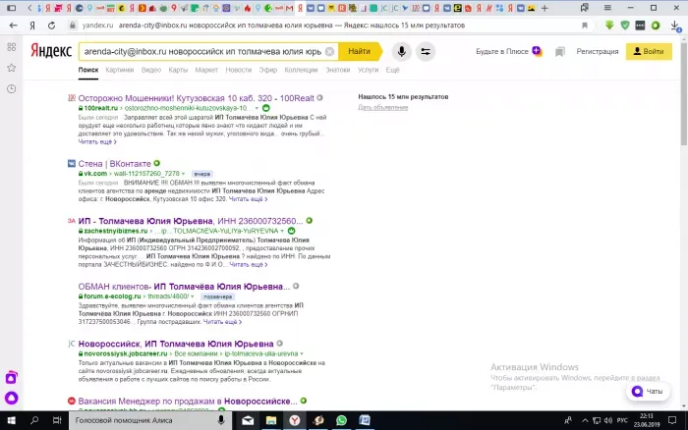Go back with the browser back arrow
This screenshot has width=688, height=430.
pyautogui.click(x=13, y=26)
